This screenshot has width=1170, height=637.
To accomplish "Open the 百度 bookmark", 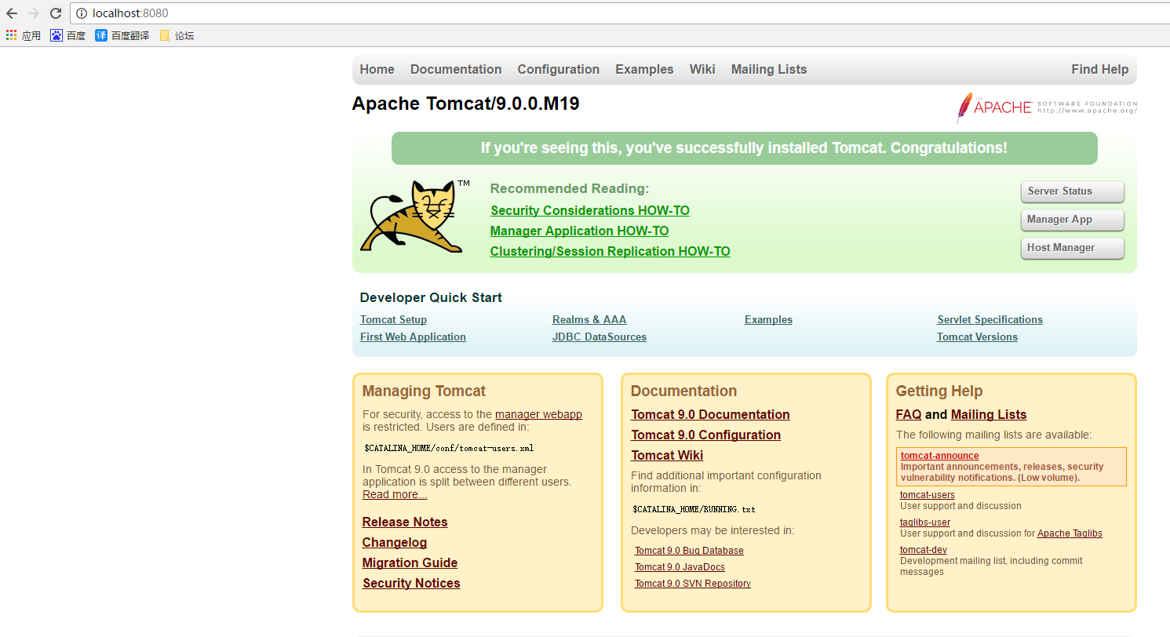I will [67, 35].
